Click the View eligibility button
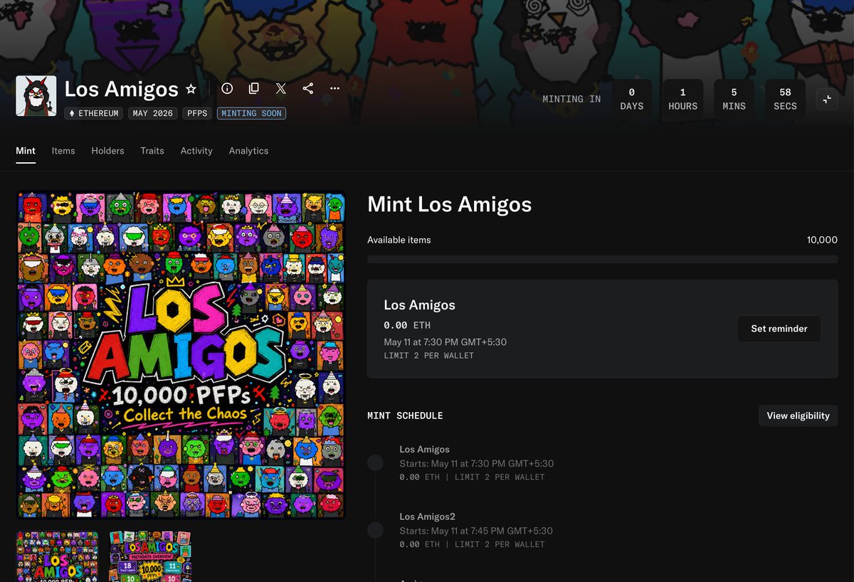The image size is (854, 582). (798, 416)
